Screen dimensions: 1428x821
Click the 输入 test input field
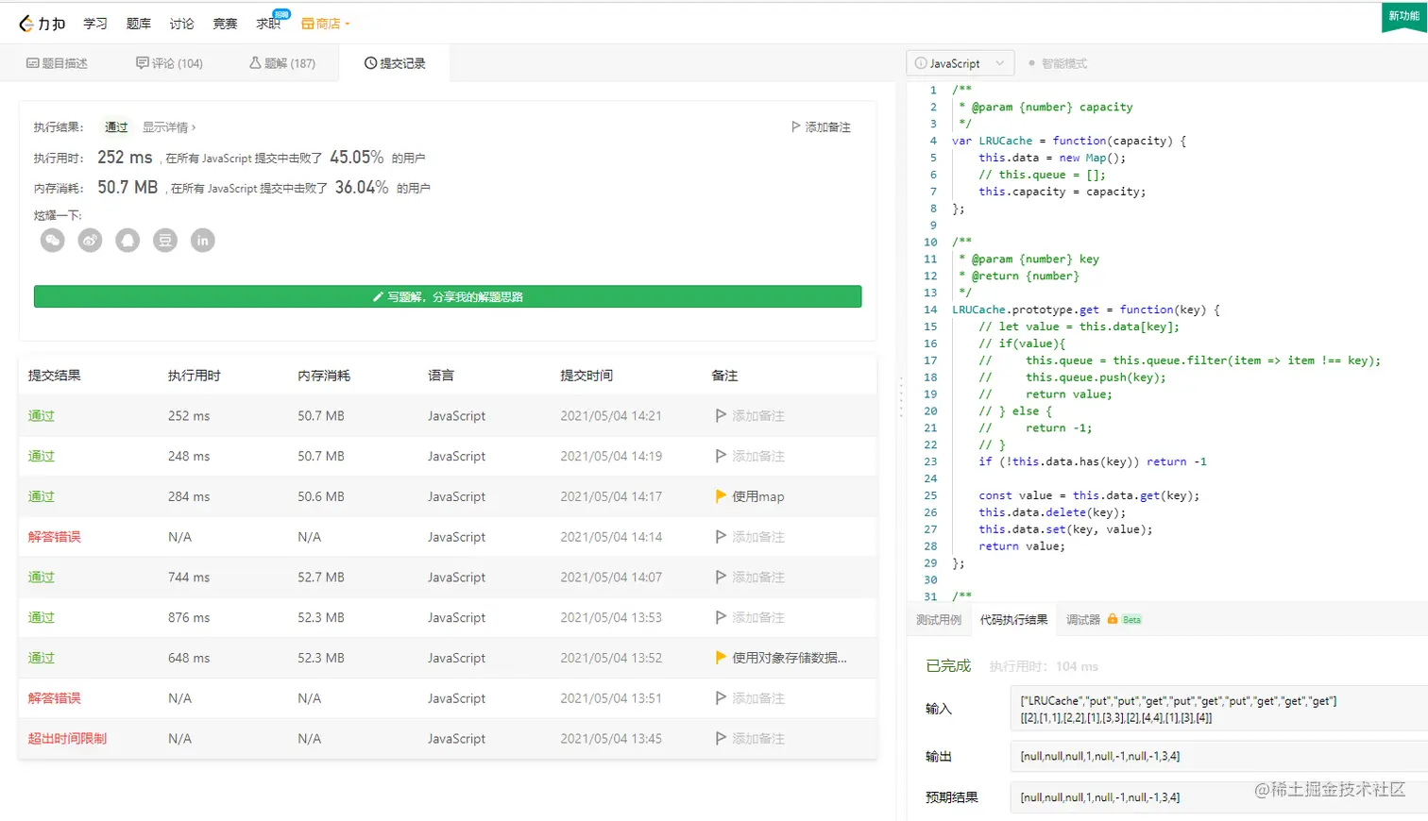(1218, 709)
